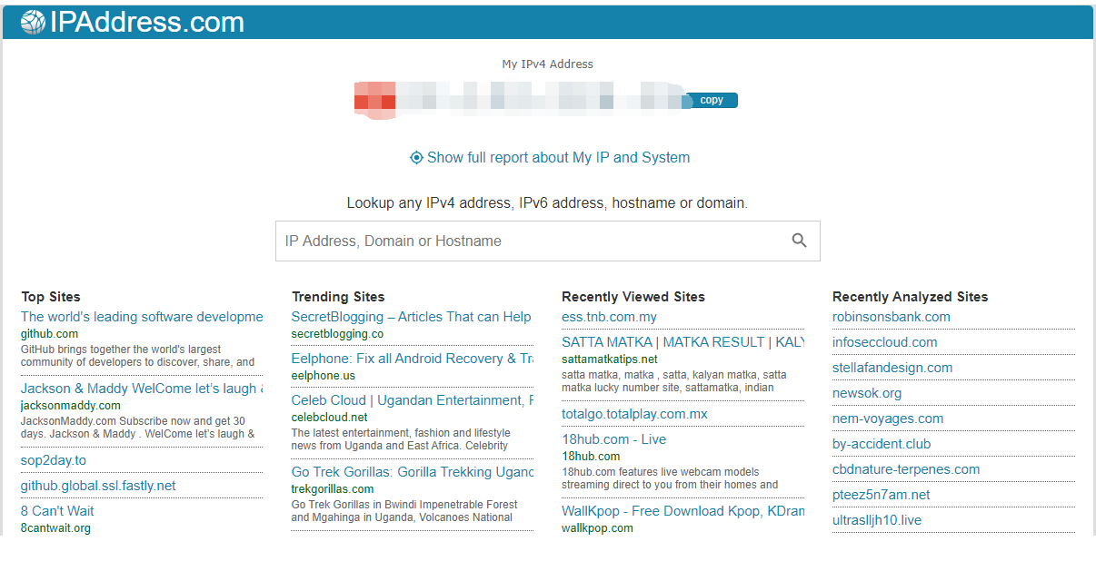This screenshot has width=1096, height=581.
Task: Open SecretBlogging Articles link
Action: pyautogui.click(x=412, y=317)
